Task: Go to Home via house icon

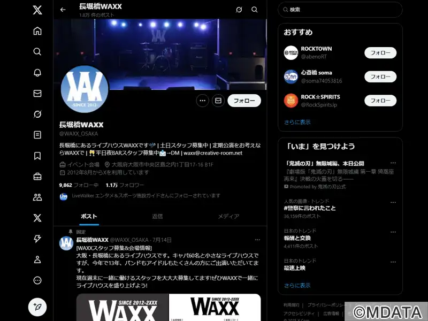Action: coord(37,31)
